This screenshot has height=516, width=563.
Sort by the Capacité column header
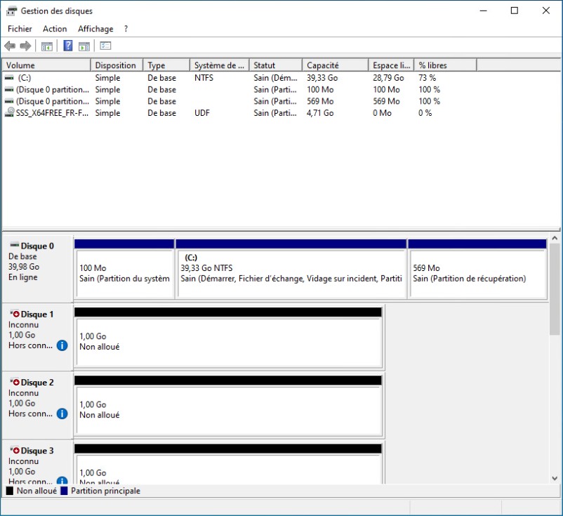(336, 65)
